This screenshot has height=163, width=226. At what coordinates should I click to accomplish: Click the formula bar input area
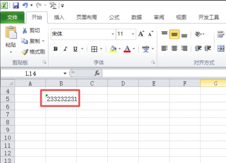164,73
